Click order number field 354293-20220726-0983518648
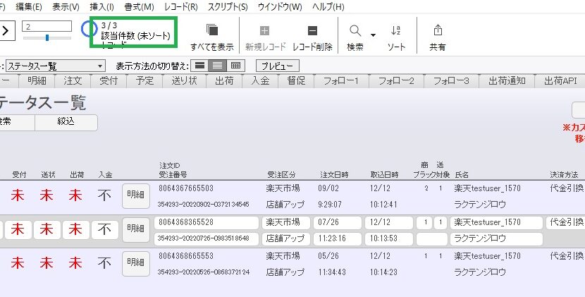Screen dimensions: 585x297 207,239
